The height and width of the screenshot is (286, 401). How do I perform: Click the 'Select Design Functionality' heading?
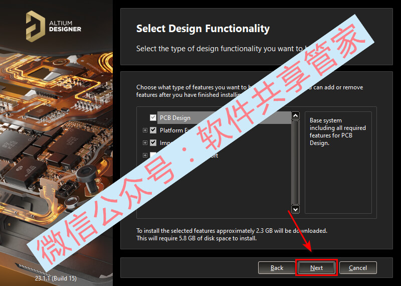[203, 29]
